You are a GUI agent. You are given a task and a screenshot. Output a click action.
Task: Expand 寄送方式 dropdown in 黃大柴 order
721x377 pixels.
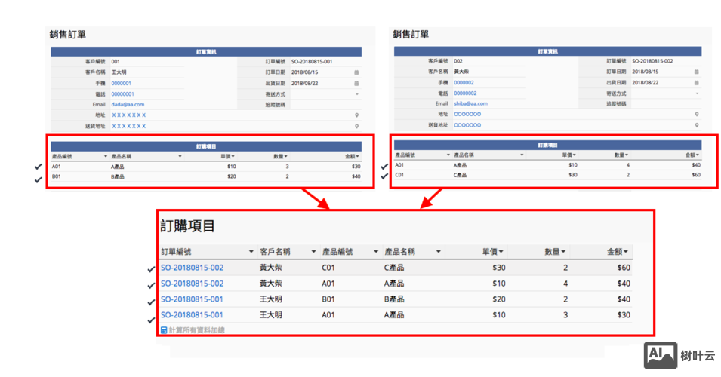(x=697, y=93)
